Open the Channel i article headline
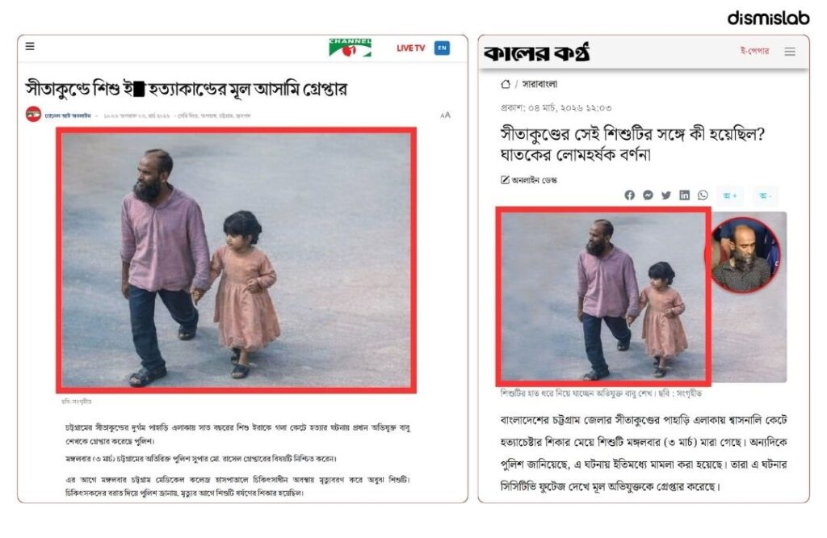Viewport: 827px width, 538px height. click(x=187, y=89)
